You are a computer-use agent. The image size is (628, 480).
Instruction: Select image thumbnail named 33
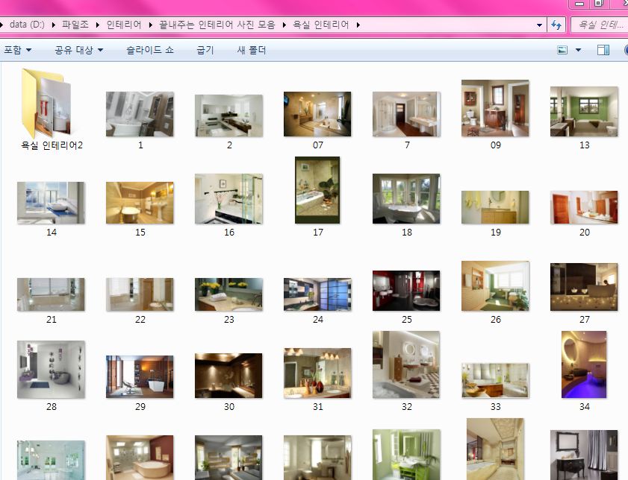pyautogui.click(x=495, y=380)
